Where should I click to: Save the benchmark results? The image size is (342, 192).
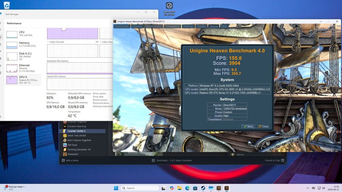click(x=249, y=126)
